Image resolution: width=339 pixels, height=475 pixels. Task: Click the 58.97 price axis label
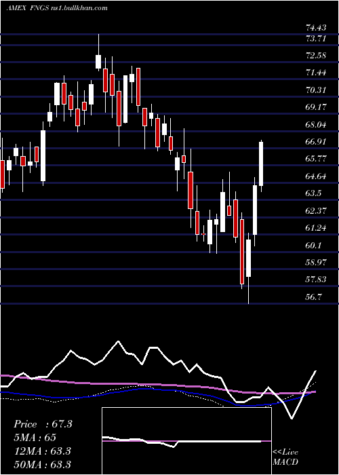tap(316, 262)
